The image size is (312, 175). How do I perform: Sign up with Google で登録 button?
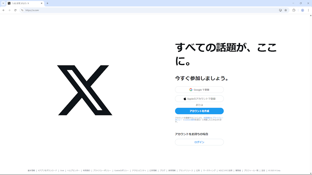(199, 89)
